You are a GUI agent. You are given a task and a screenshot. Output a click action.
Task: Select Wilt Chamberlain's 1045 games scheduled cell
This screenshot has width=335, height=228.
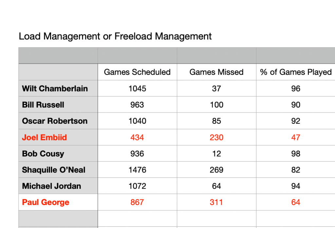click(137, 89)
